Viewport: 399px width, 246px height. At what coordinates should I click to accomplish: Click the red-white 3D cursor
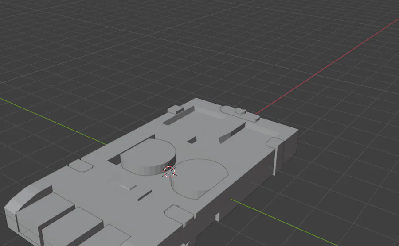(x=169, y=172)
